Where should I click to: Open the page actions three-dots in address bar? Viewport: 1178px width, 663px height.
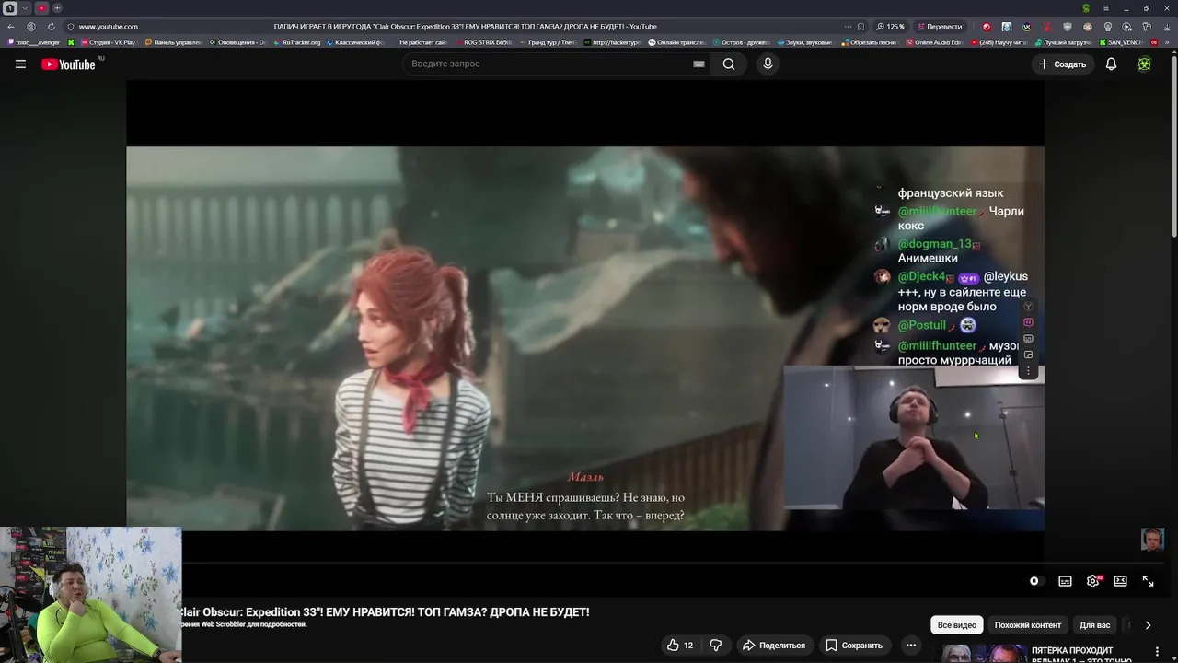tap(848, 27)
